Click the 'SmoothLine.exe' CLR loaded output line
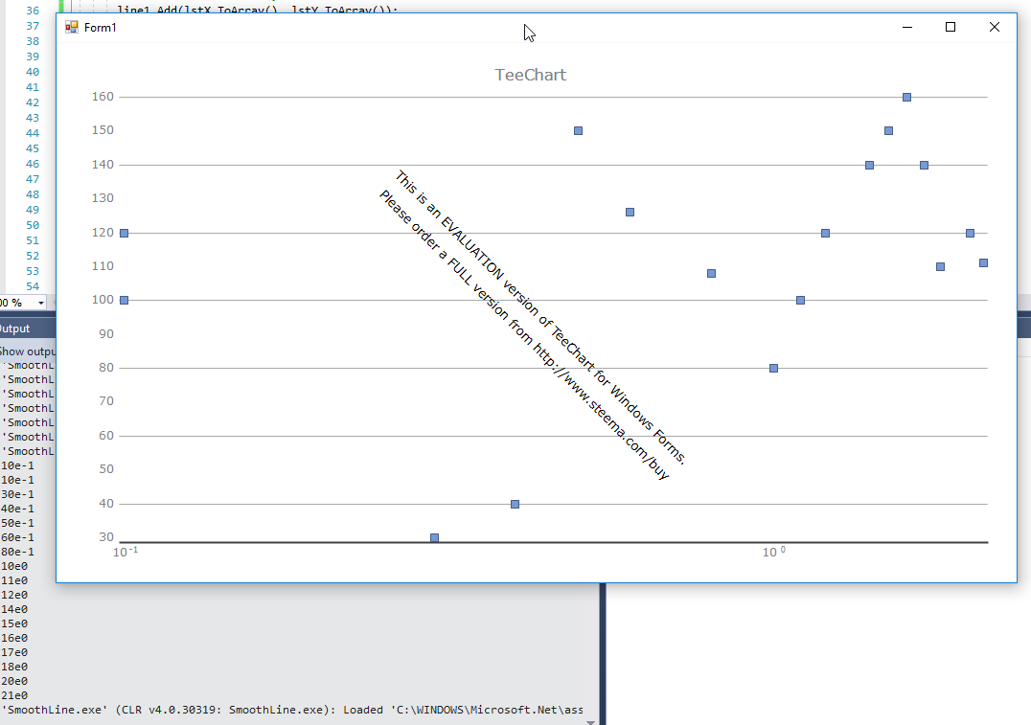1031x725 pixels. (292, 710)
